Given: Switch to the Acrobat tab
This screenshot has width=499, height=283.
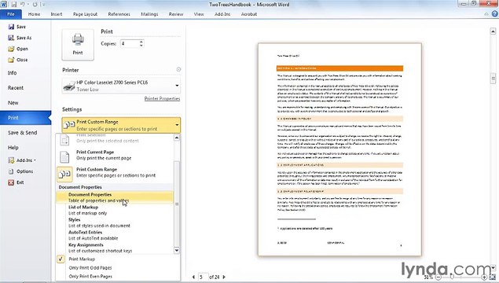Looking at the screenshot, I should tap(248, 14).
